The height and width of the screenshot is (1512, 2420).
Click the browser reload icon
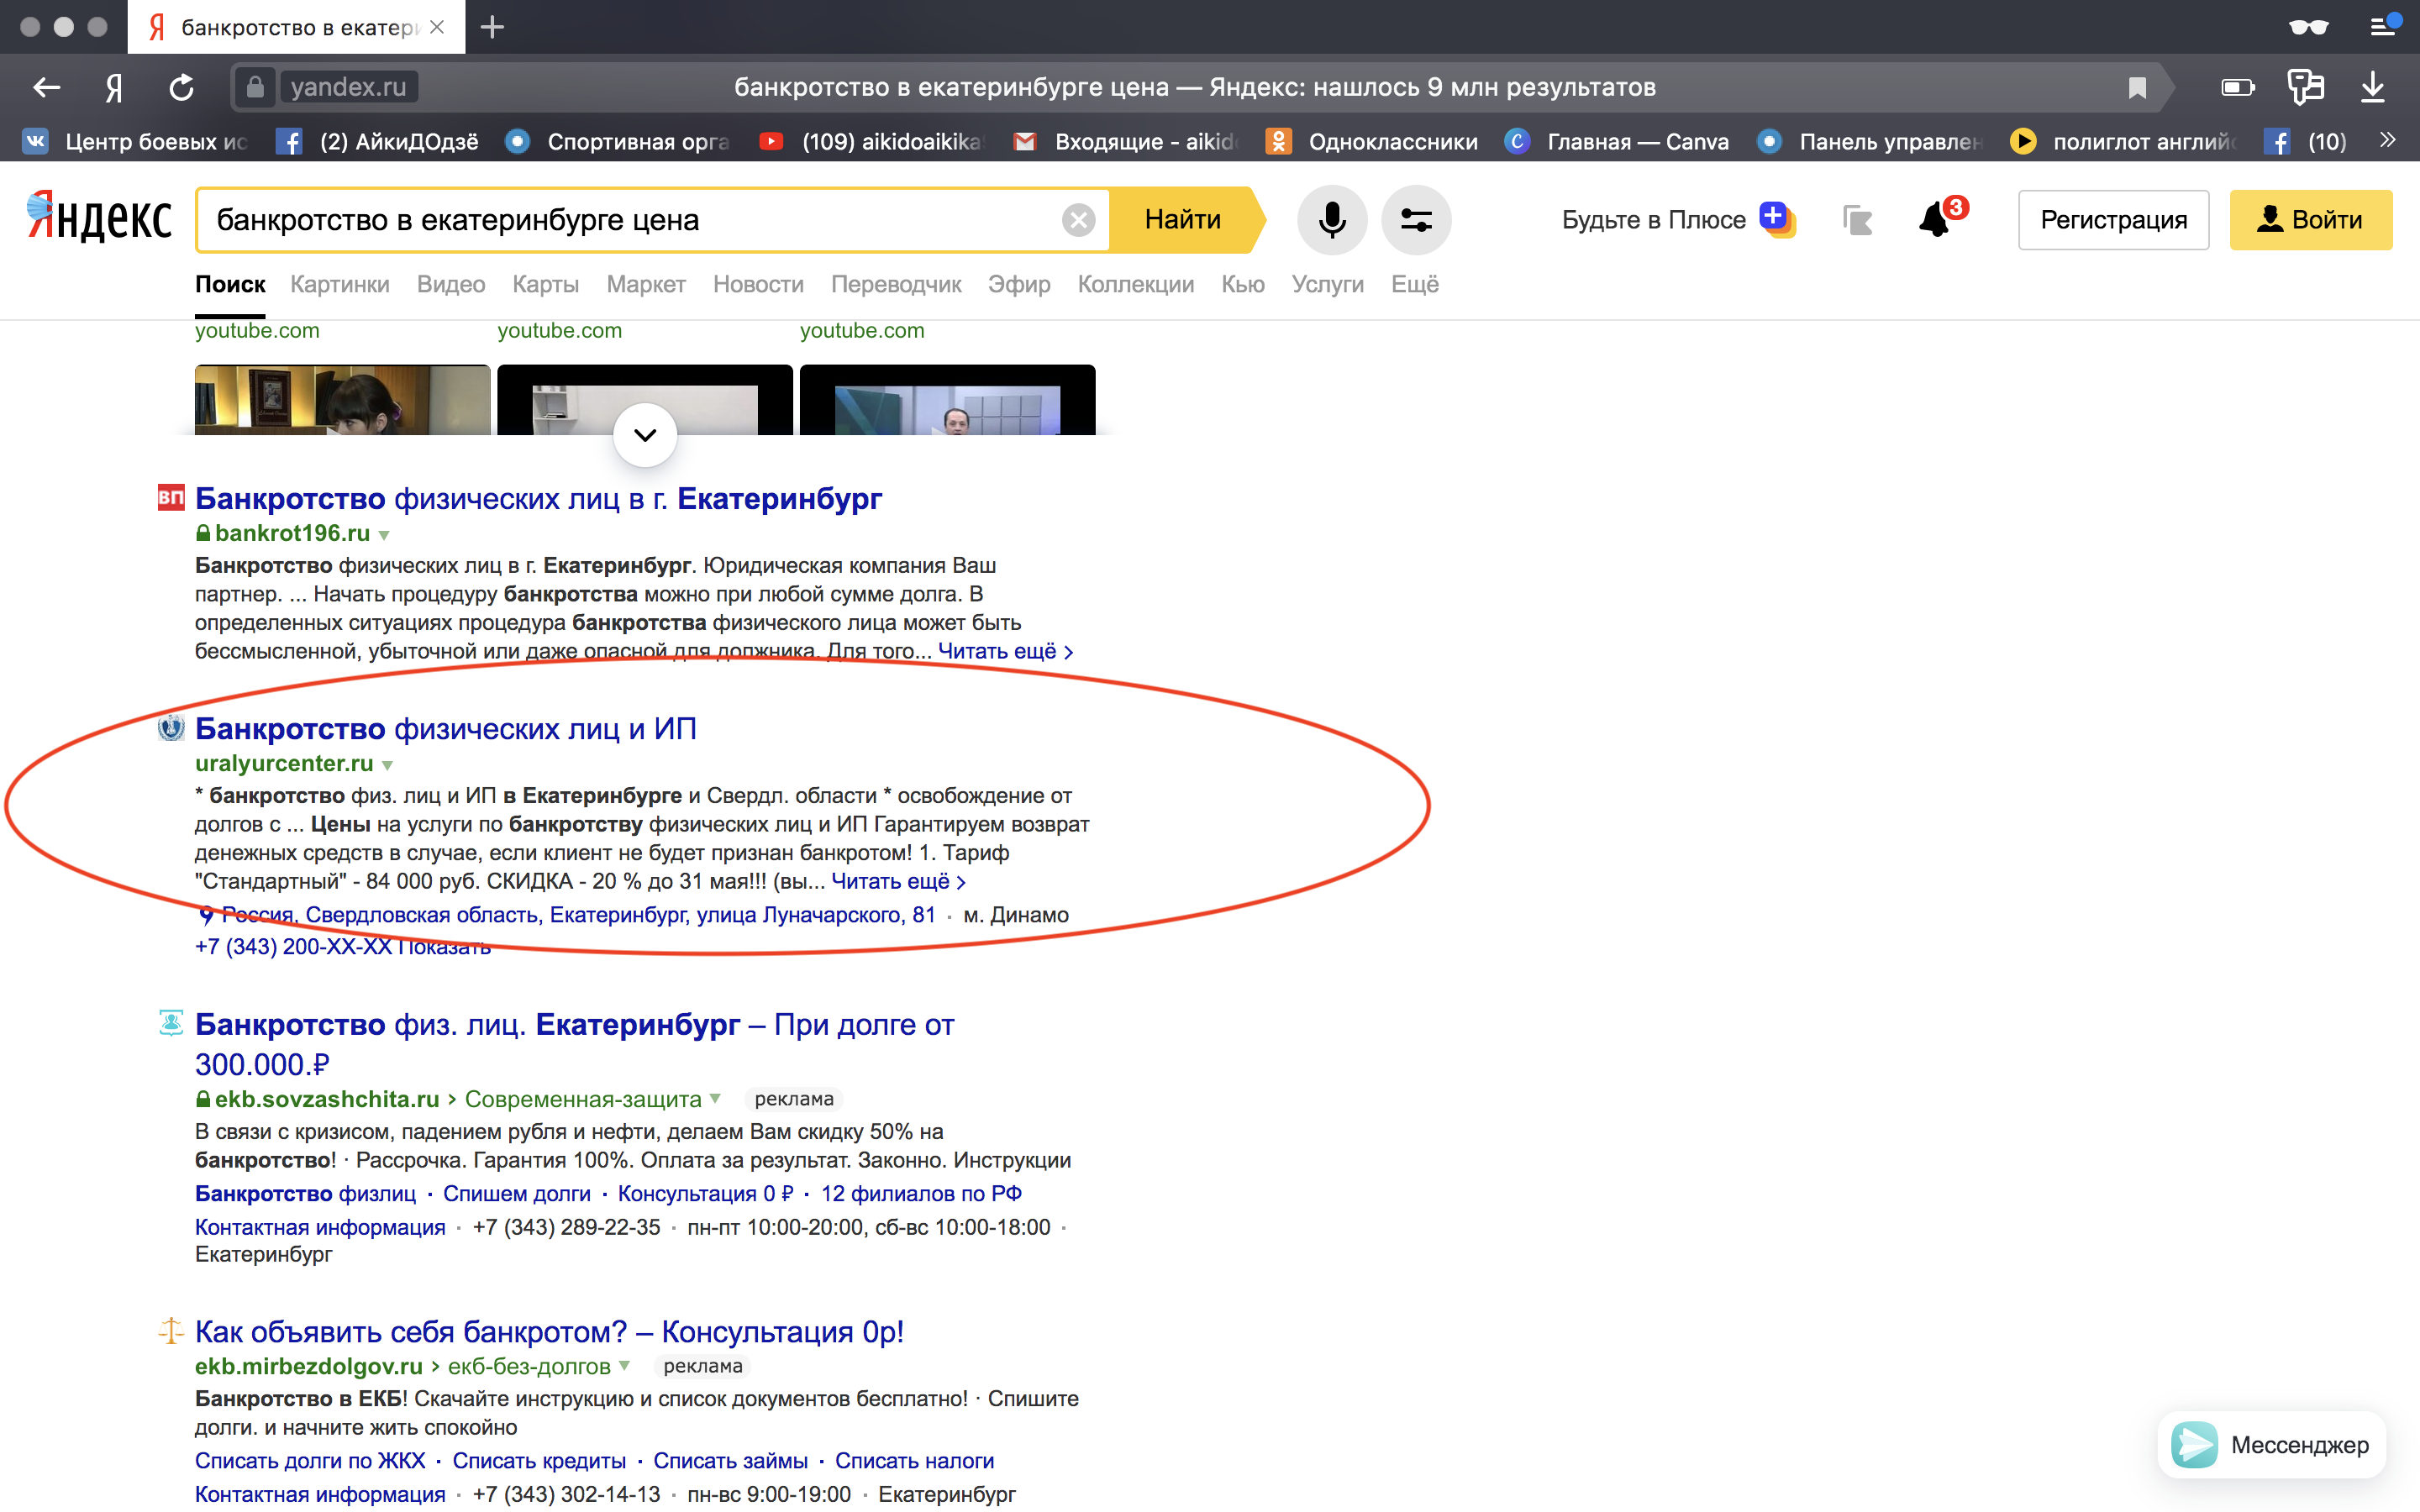click(x=181, y=87)
